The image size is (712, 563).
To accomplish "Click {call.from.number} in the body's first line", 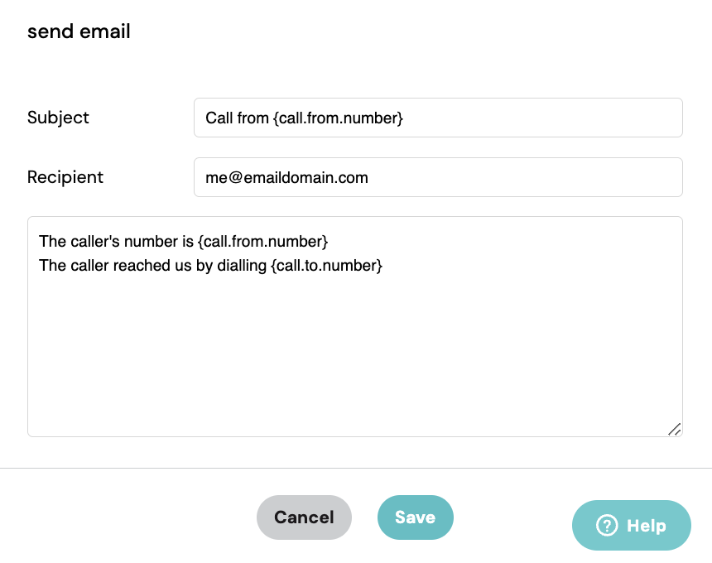I will pyautogui.click(x=263, y=241).
